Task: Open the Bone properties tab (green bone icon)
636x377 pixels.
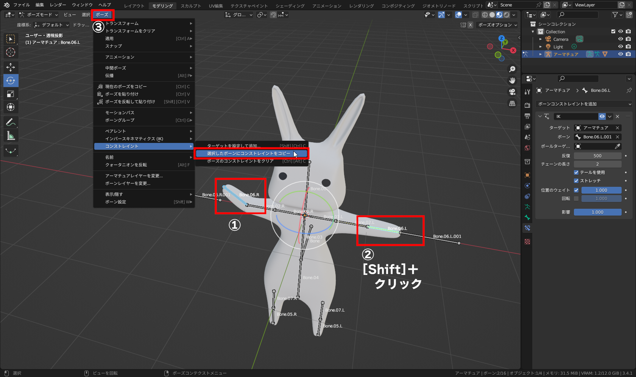Action: coord(527,217)
